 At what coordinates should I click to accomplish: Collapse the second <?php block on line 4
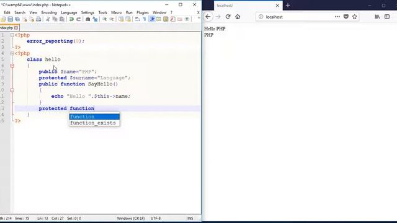click(x=12, y=53)
